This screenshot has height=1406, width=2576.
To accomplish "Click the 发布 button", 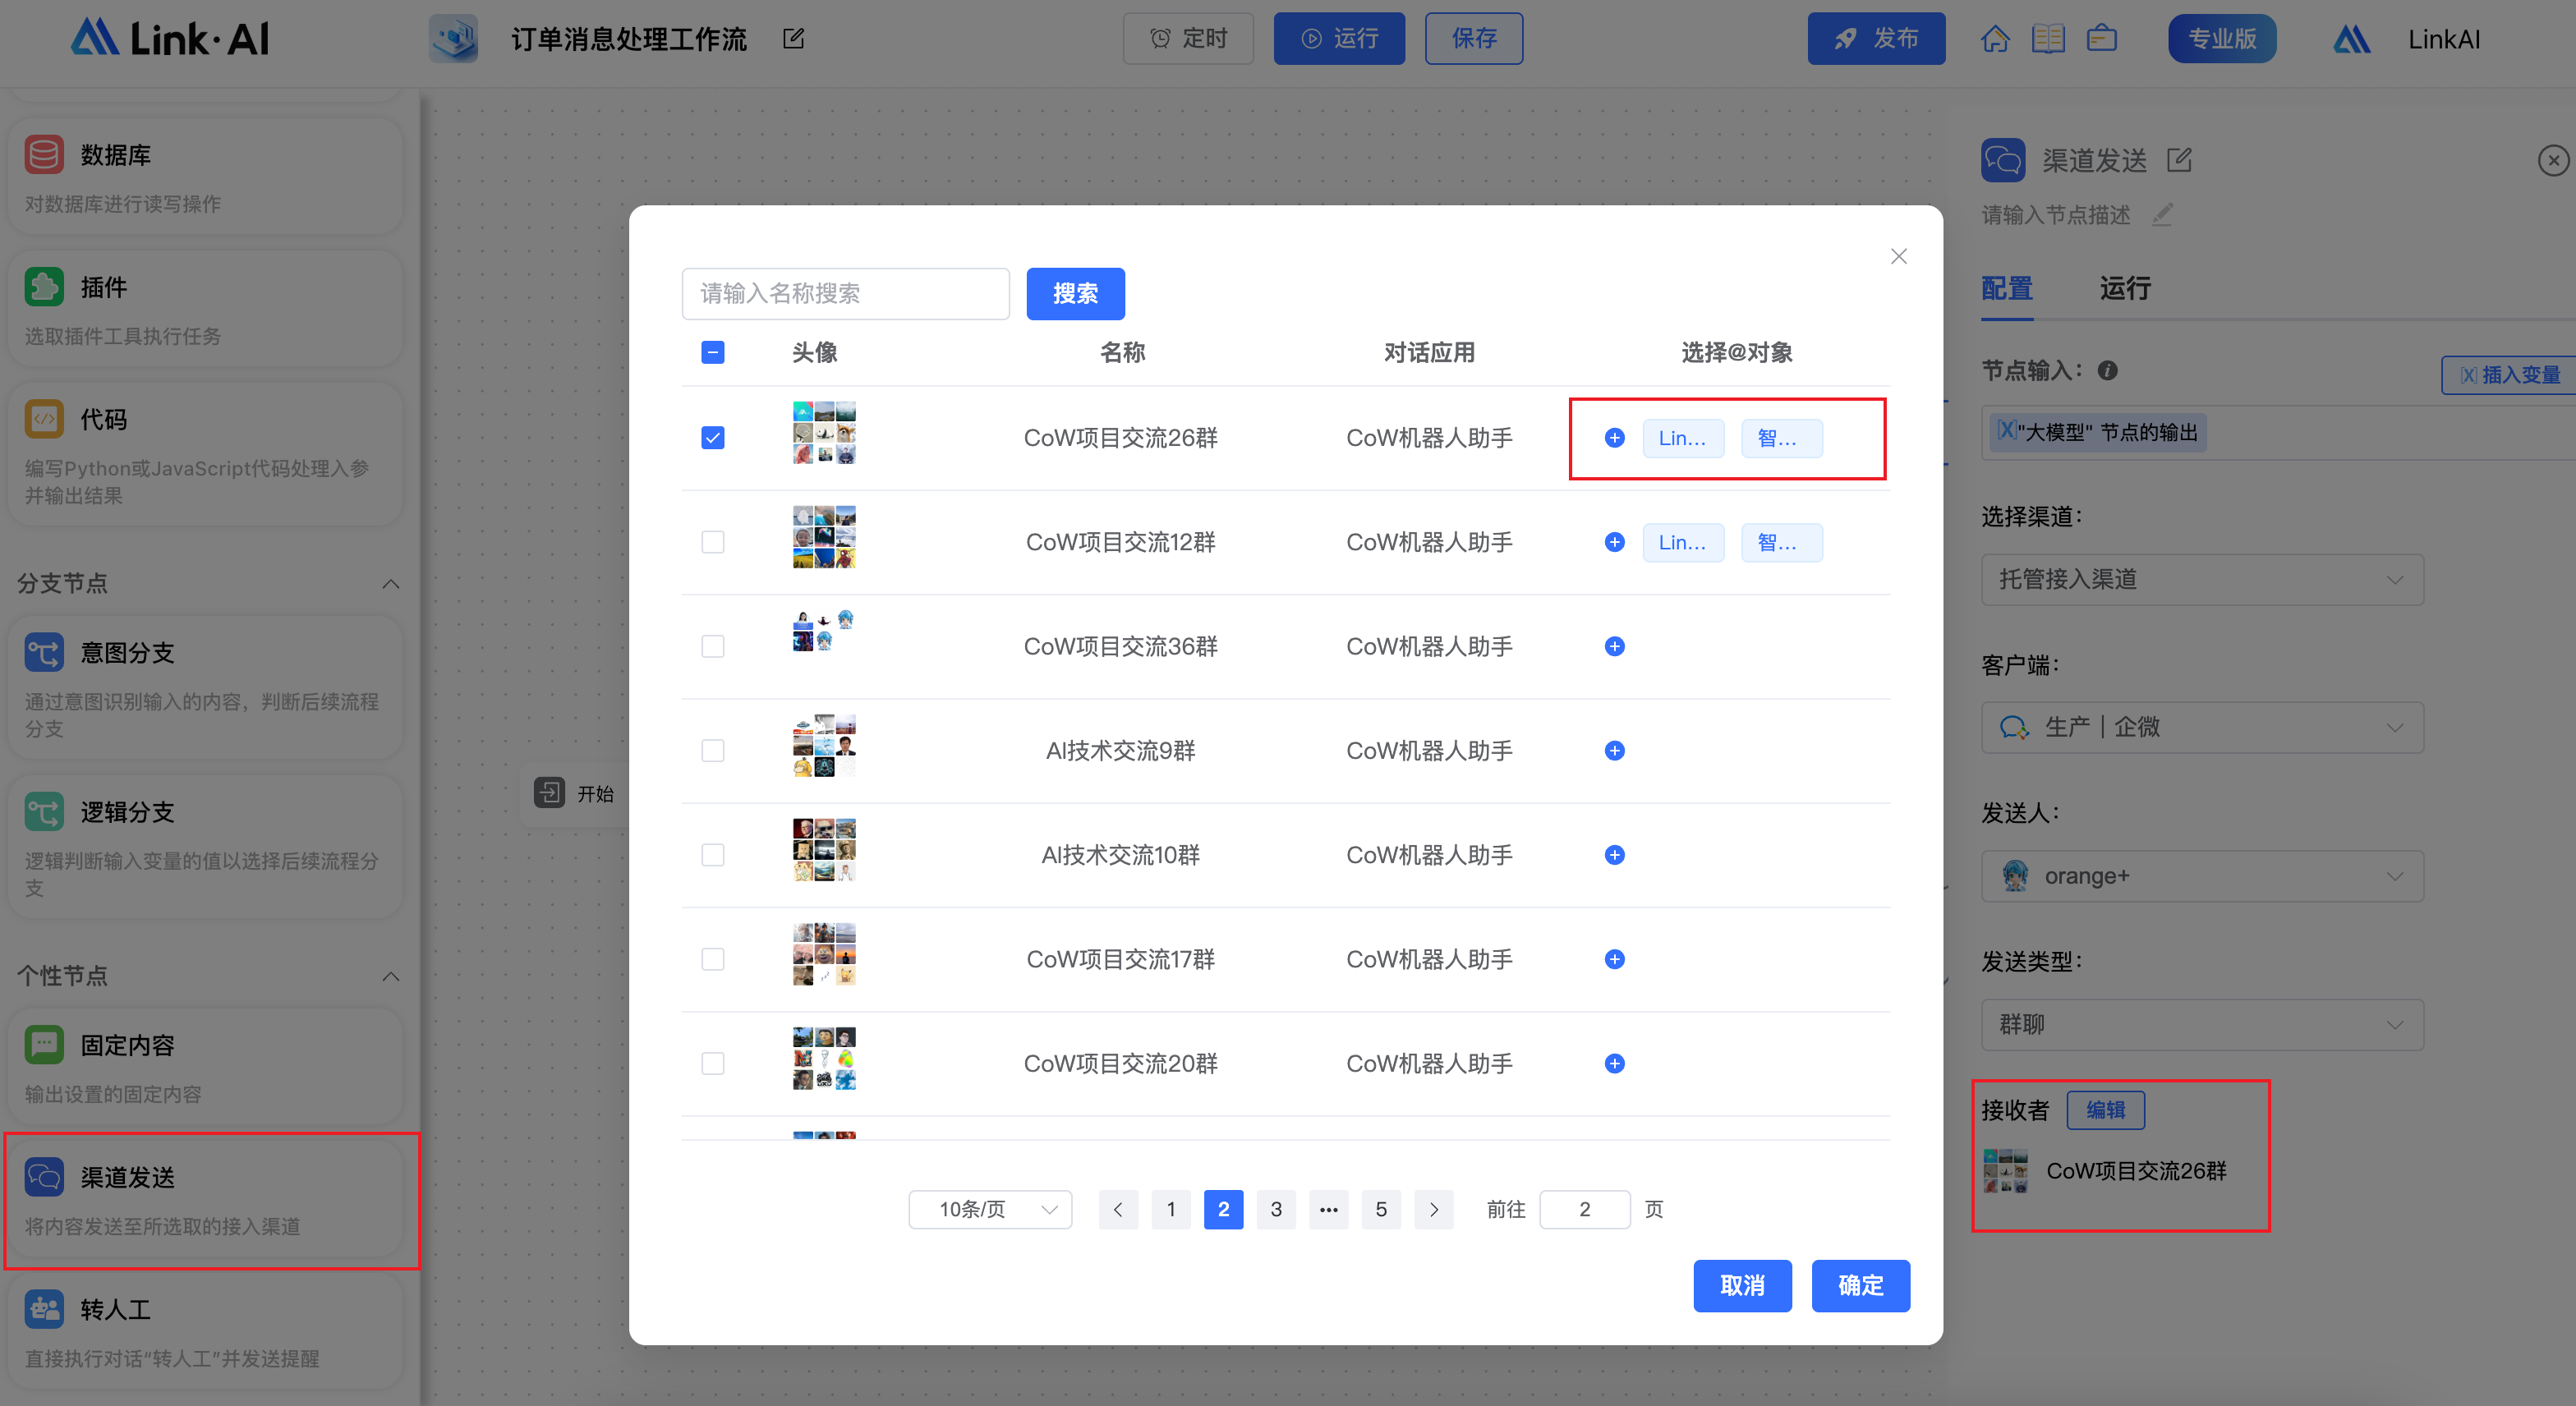I will tap(1876, 39).
